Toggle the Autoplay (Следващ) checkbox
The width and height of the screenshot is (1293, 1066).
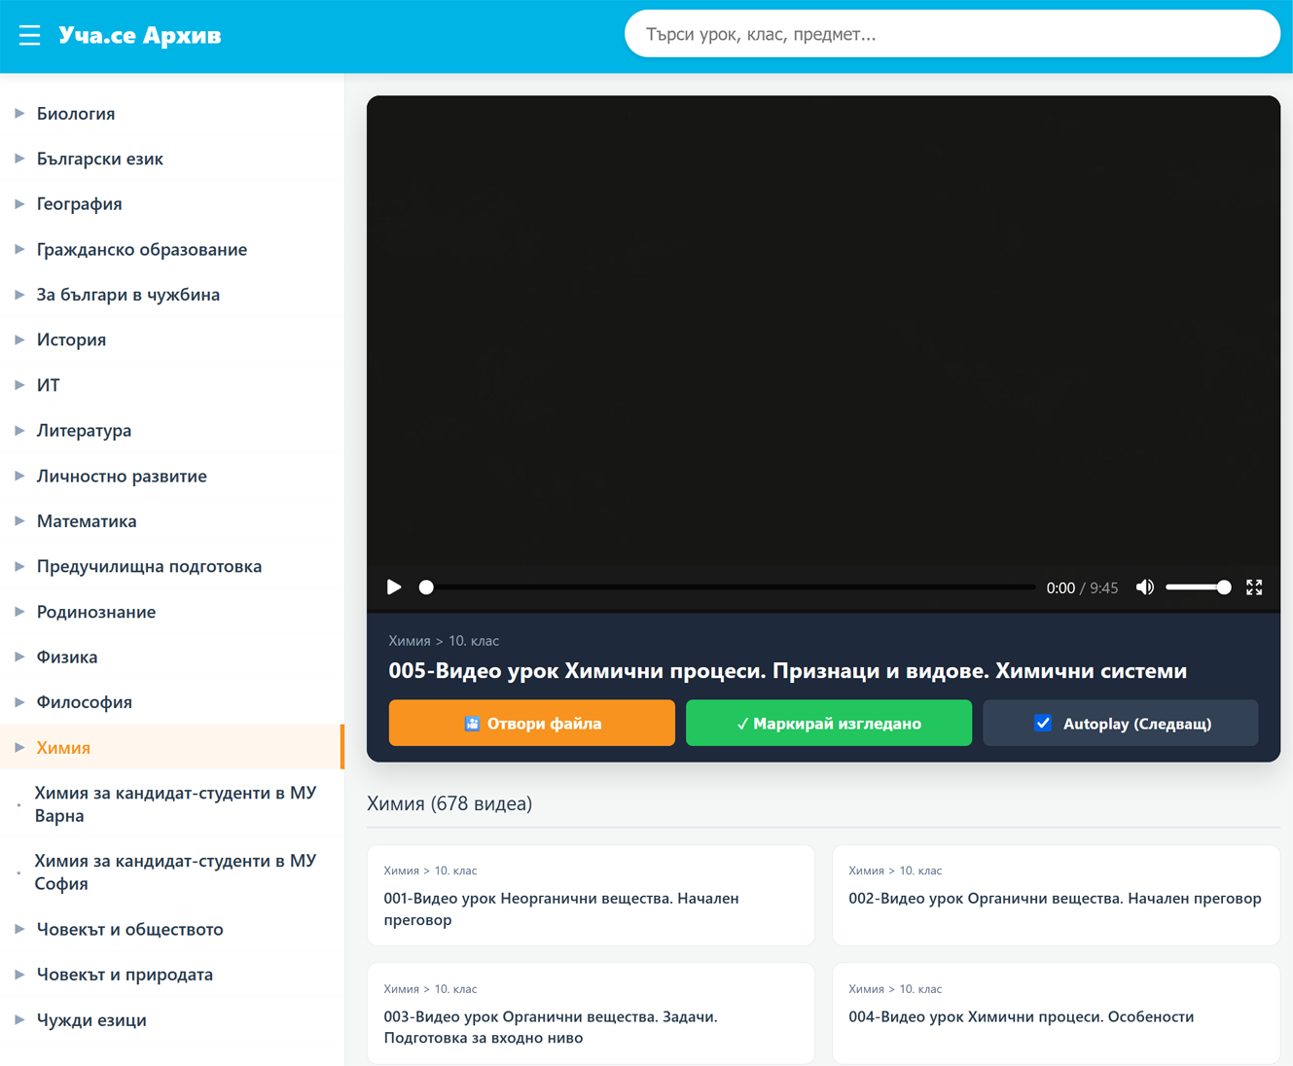click(1043, 723)
